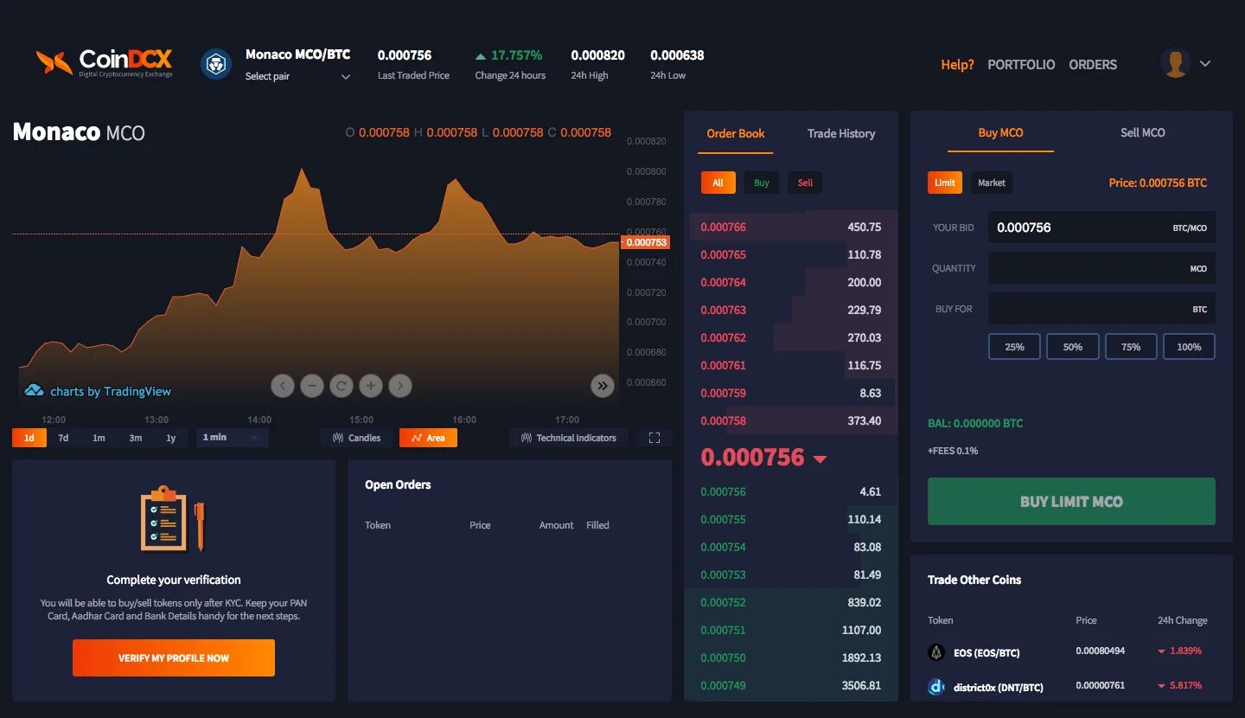This screenshot has height=718, width=1245.
Task: Click the EOS coin icon
Action: [x=936, y=652]
